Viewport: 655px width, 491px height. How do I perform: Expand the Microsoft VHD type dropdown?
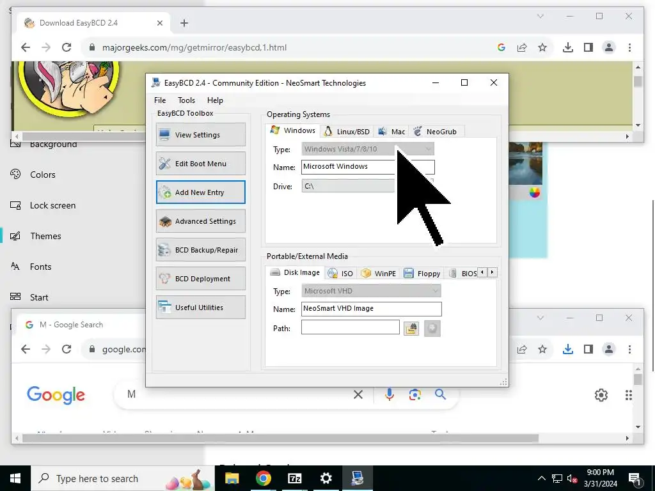click(x=371, y=291)
